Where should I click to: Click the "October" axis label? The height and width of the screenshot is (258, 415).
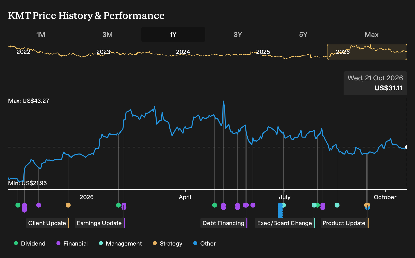click(x=385, y=197)
